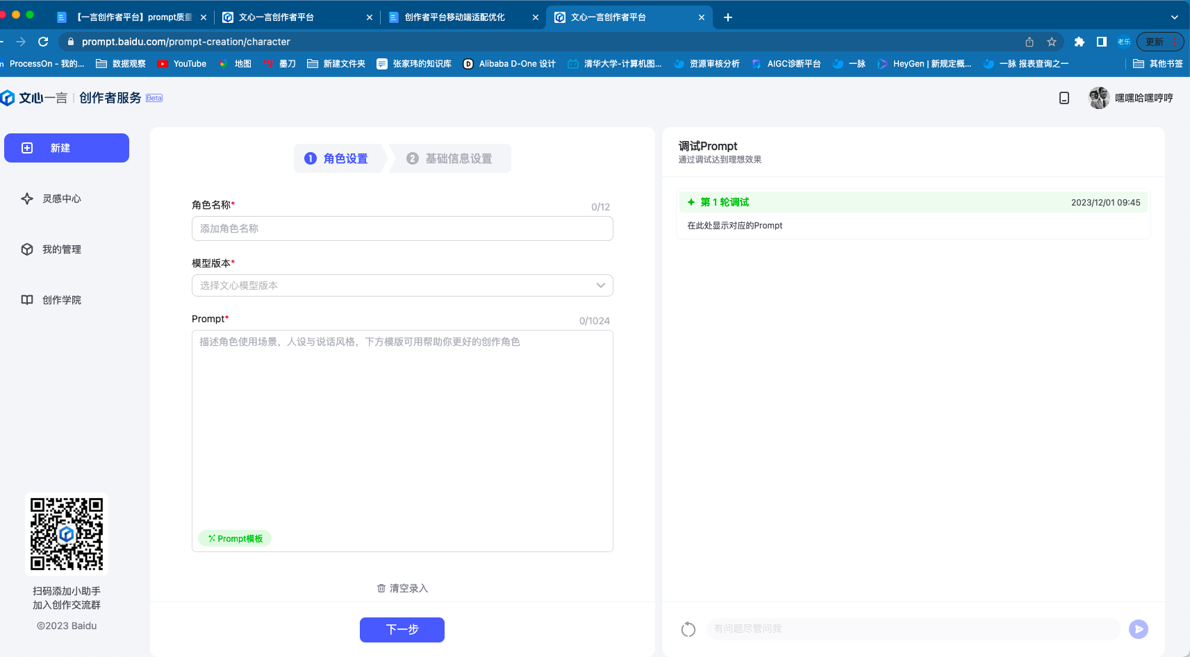Click the 更新 update button
Screen dimensions: 1190x657
1160,42
